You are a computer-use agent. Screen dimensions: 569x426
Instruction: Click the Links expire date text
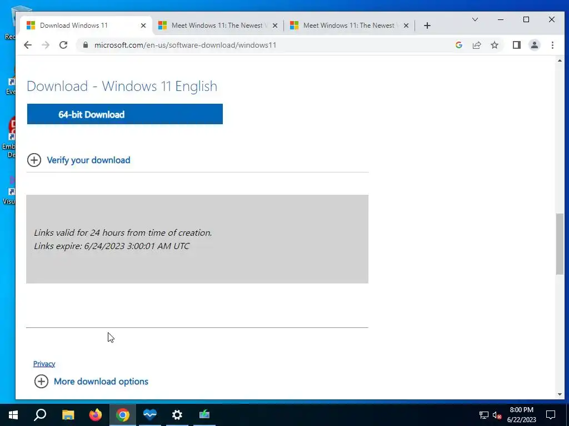pyautogui.click(x=112, y=246)
